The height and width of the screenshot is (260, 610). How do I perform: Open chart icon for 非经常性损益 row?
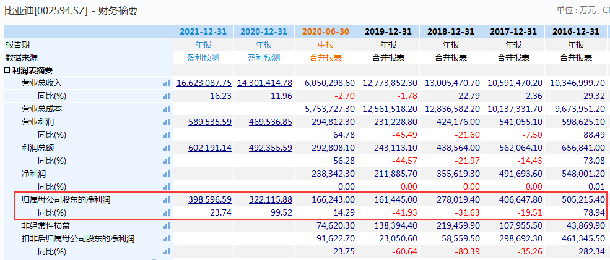[167, 225]
